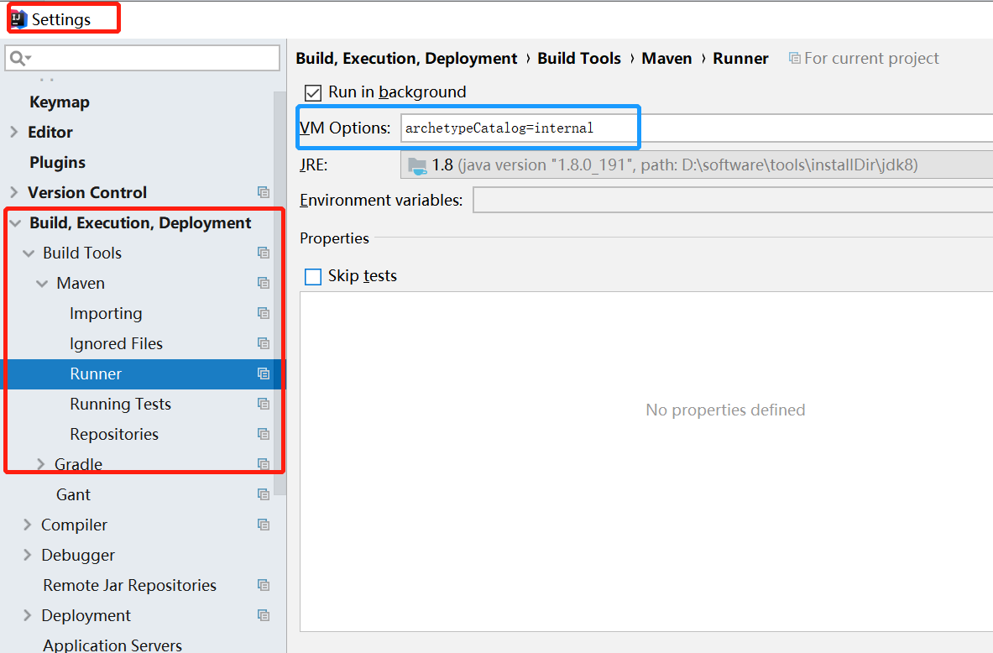The image size is (993, 653).
Task: Select Ignored Files under Maven
Action: 116,343
